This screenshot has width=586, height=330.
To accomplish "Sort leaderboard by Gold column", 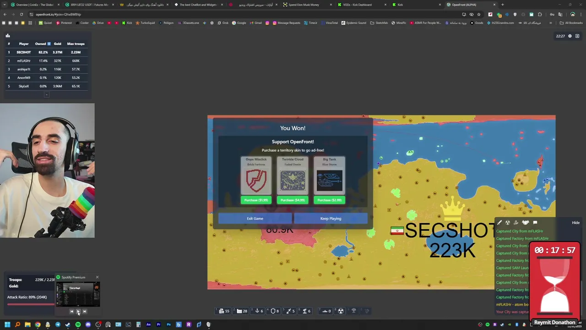I will point(57,44).
